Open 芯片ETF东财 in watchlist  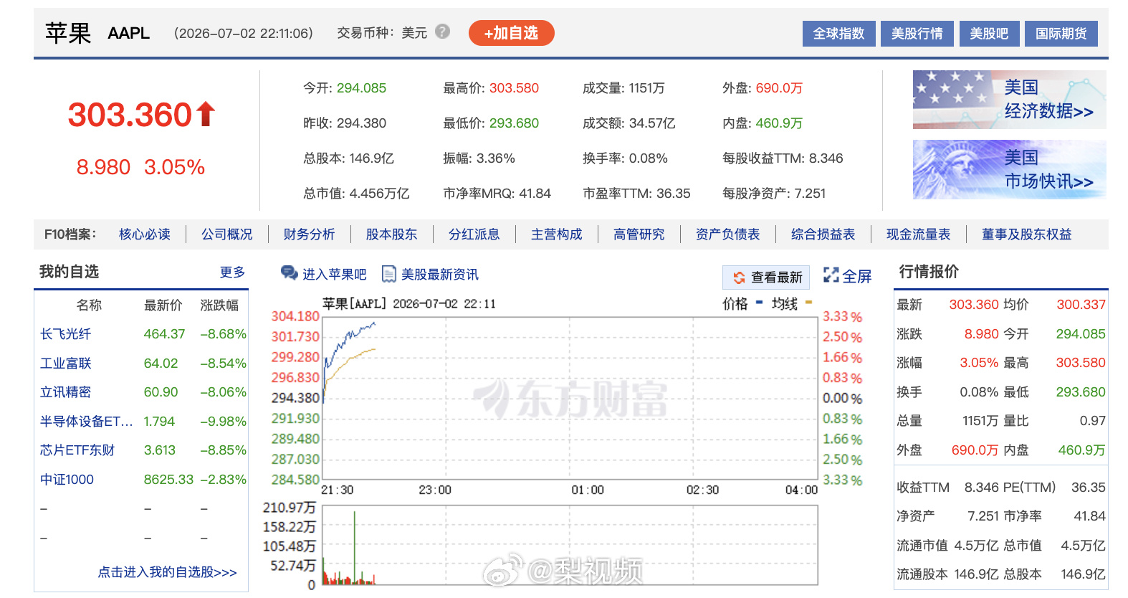click(77, 450)
